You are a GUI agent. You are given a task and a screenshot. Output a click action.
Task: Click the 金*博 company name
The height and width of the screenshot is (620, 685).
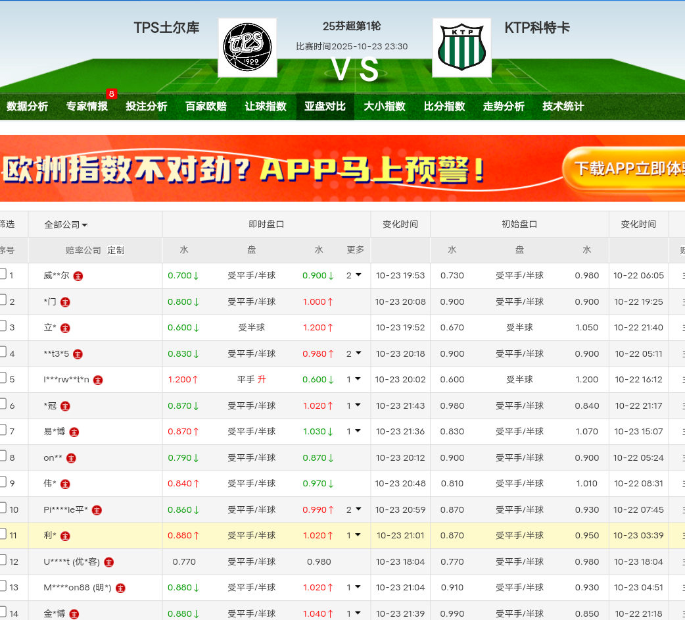tap(55, 614)
